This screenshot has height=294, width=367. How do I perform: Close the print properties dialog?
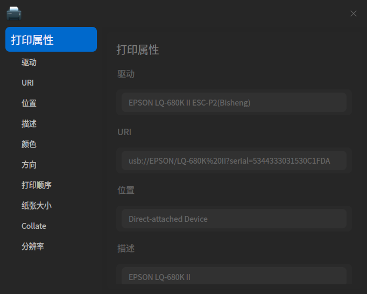[x=353, y=13]
